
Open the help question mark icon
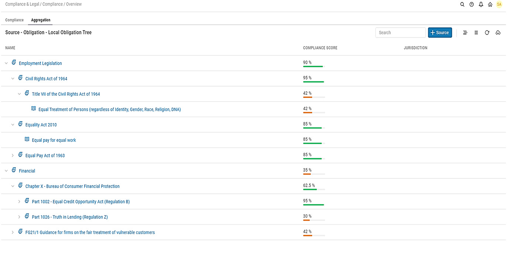click(472, 4)
